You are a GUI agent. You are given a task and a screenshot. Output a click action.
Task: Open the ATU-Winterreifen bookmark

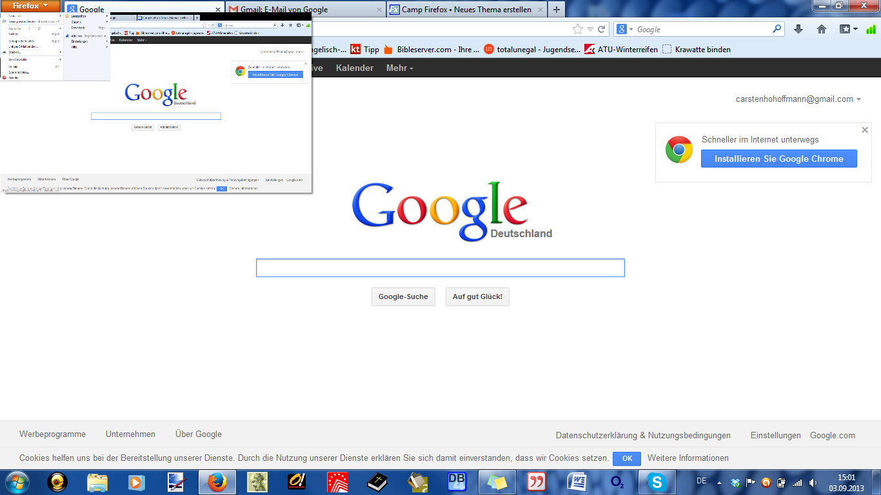[621, 49]
